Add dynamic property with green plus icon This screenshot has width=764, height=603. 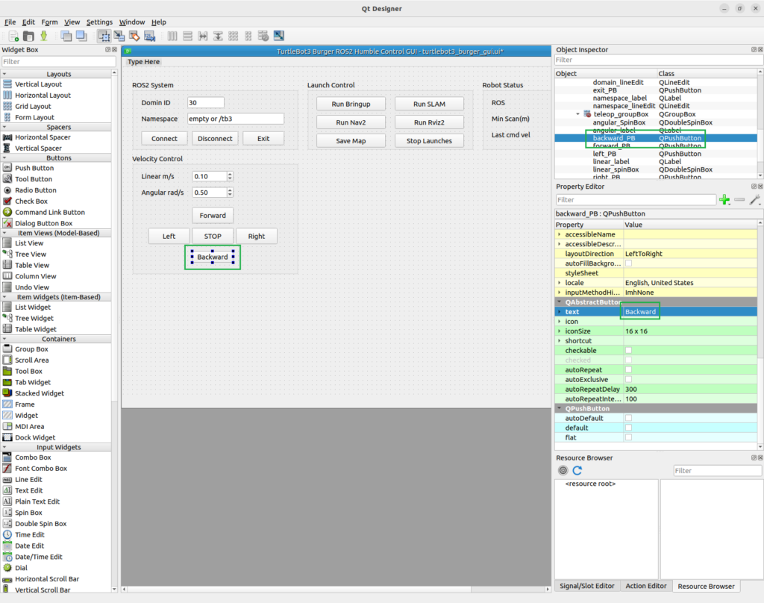(724, 200)
